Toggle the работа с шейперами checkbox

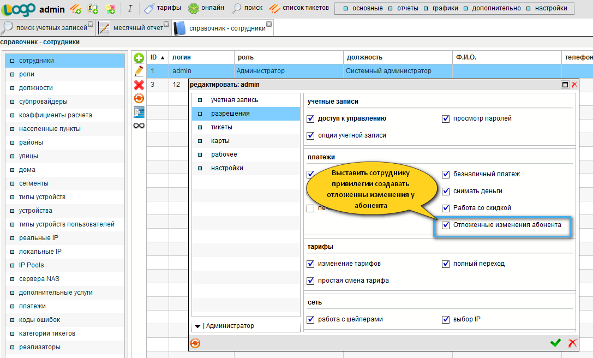point(311,319)
